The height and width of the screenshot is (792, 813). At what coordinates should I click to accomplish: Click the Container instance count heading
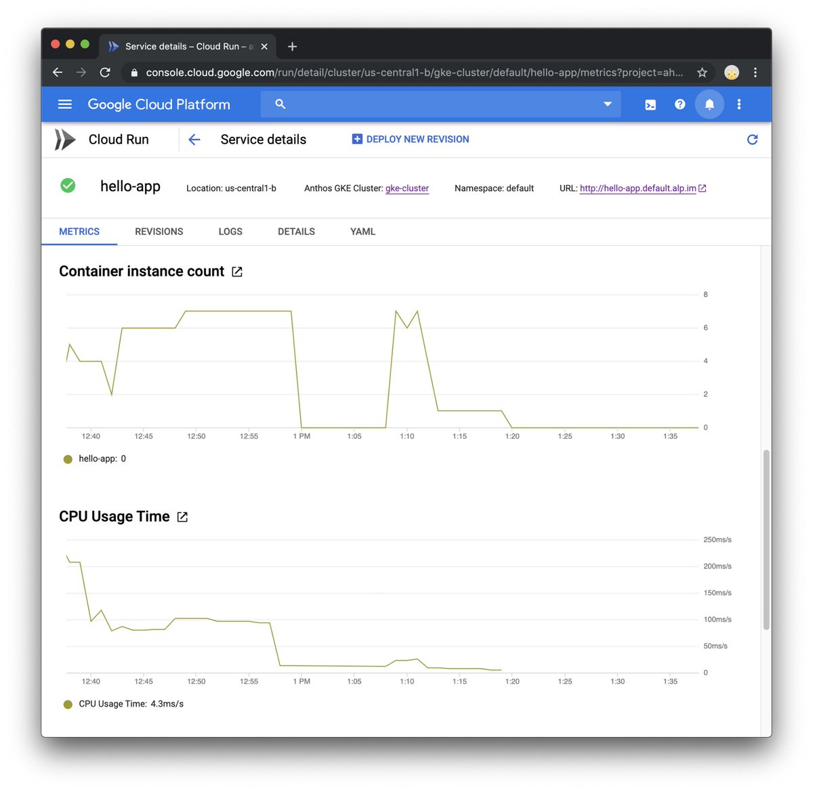click(142, 272)
